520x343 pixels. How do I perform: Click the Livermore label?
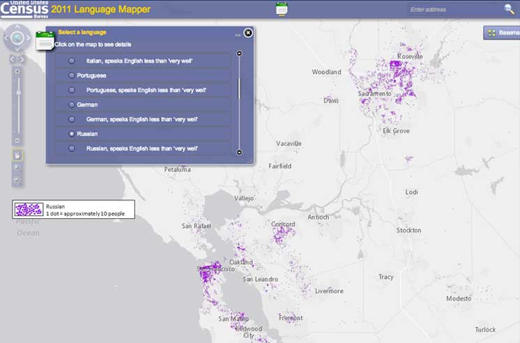click(x=329, y=291)
